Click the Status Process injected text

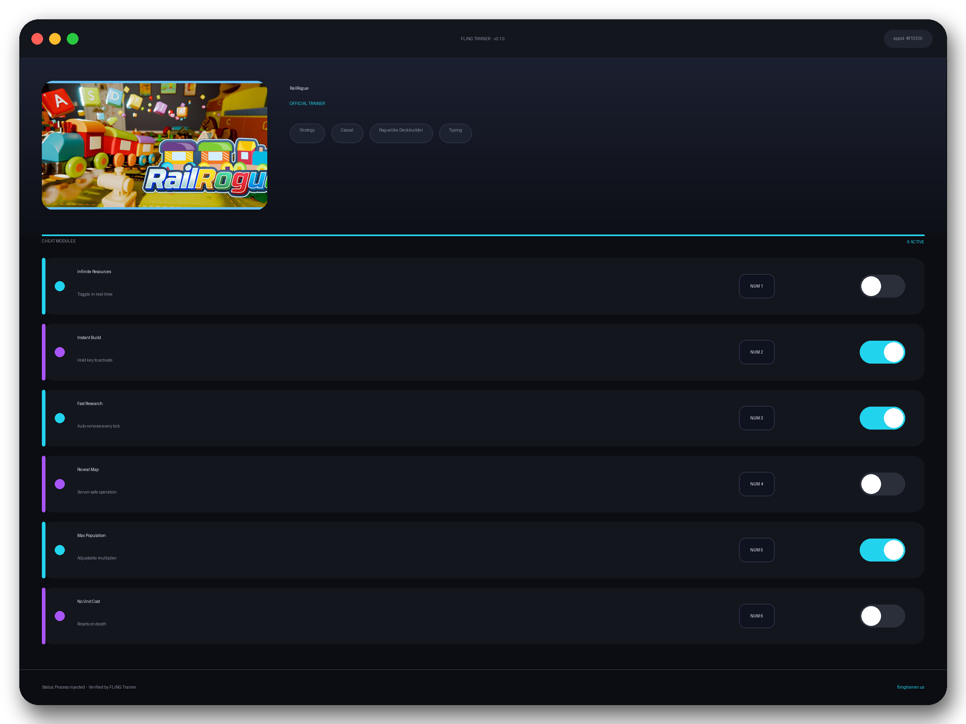click(89, 687)
